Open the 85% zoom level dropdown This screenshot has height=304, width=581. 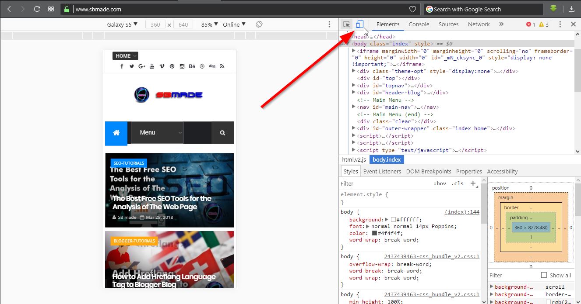point(209,24)
